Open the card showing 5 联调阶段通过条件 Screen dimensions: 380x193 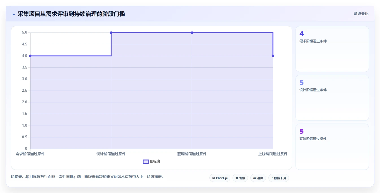[332, 147]
